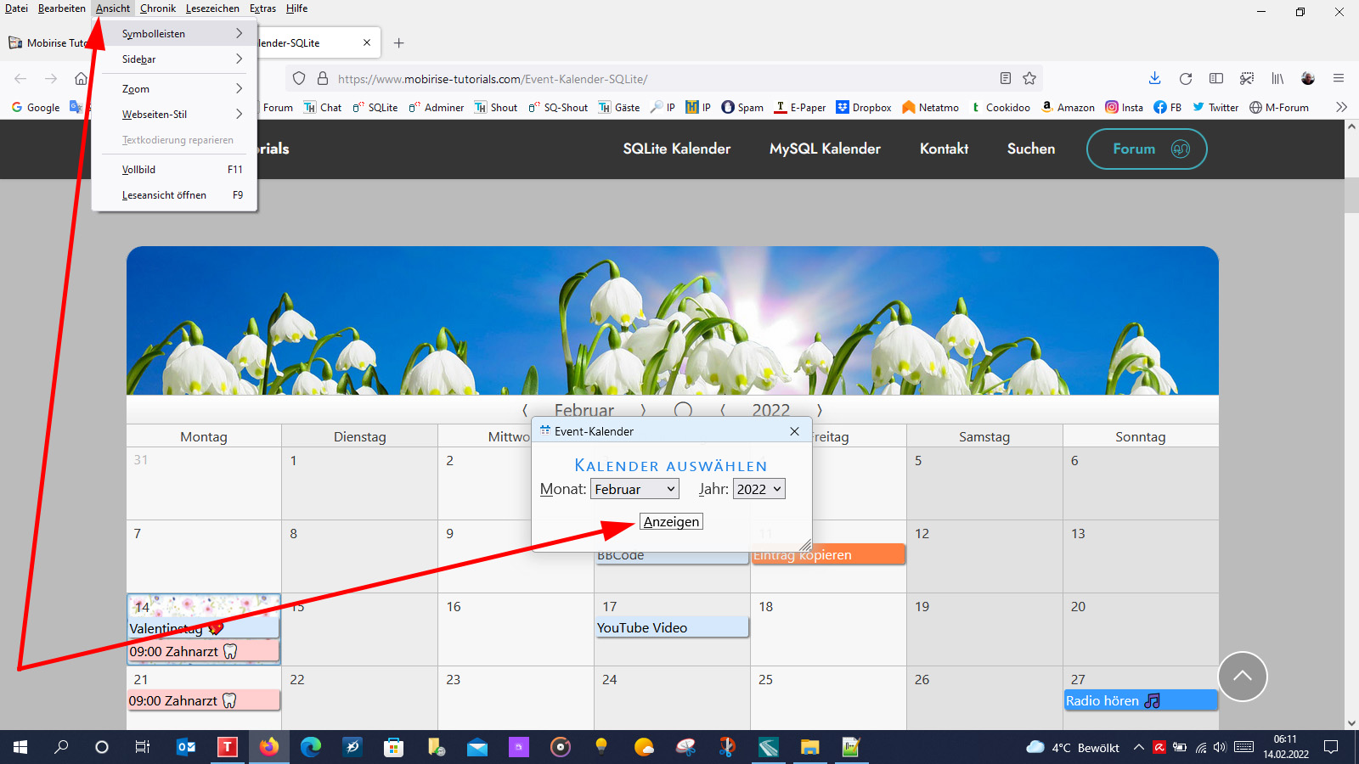Click the Home icon in navigation toolbar
This screenshot has width=1359, height=764.
coord(81,79)
